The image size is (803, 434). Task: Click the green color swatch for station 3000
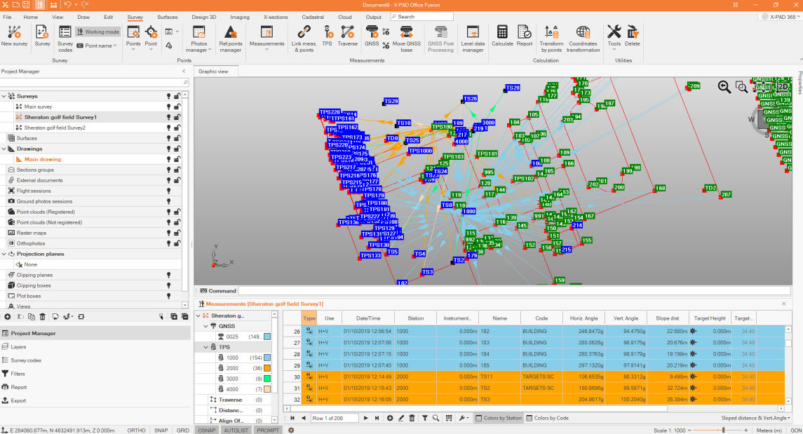tap(266, 379)
